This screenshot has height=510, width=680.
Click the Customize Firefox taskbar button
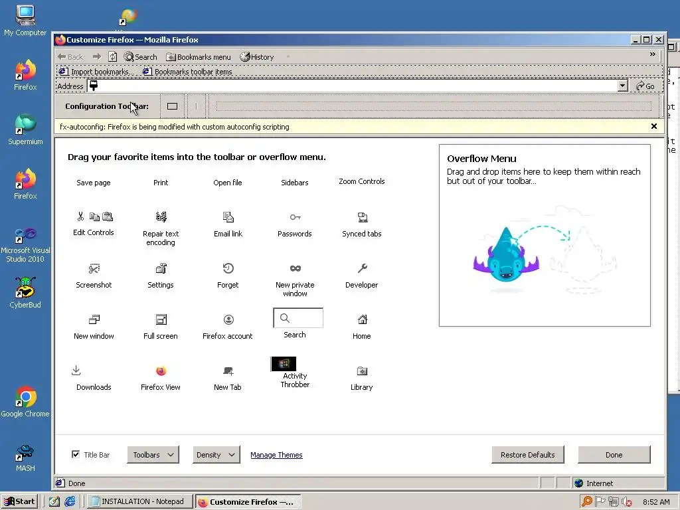pyautogui.click(x=248, y=502)
